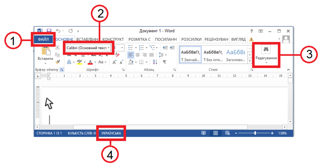The width and height of the screenshot is (320, 167).
Task: Click the zoom slider handle
Action: tap(255, 133)
